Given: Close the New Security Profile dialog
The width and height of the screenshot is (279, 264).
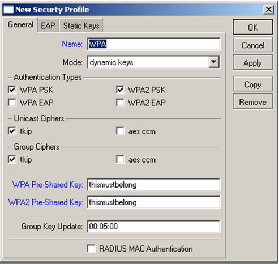Looking at the screenshot, I should pyautogui.click(x=269, y=9).
